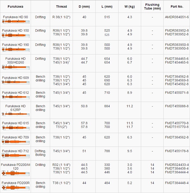The height and width of the screenshot is (193, 190).
Task: Click the Furukawa HD 709 model name
Action: [x=15, y=137]
